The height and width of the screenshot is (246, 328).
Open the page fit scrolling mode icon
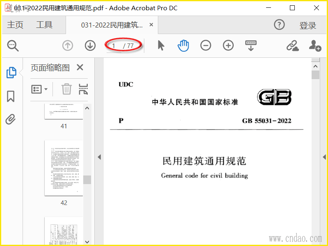[x=251, y=46]
